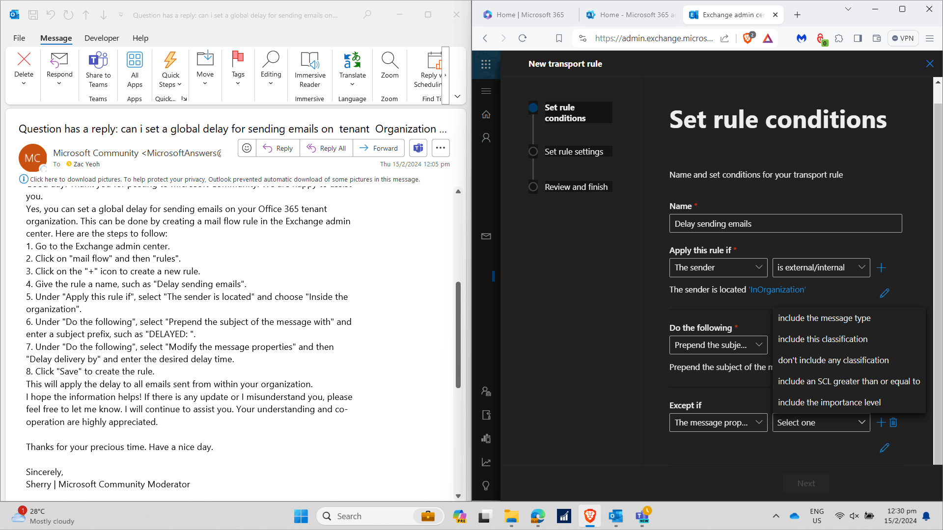
Task: Switch to the Developer ribbon tab
Action: pyautogui.click(x=102, y=38)
